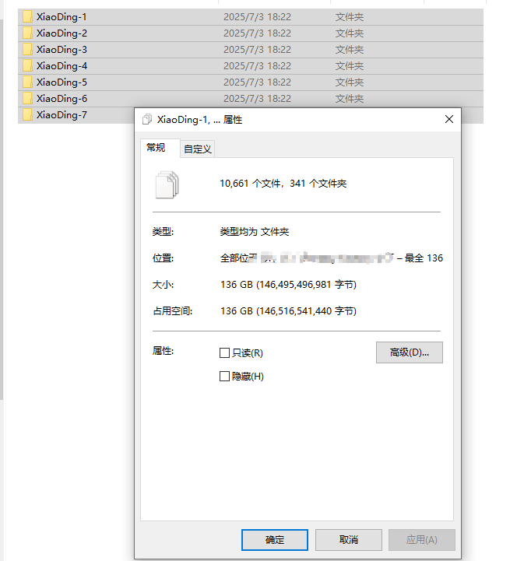Click the XiaoDing-1 folder name

point(62,17)
